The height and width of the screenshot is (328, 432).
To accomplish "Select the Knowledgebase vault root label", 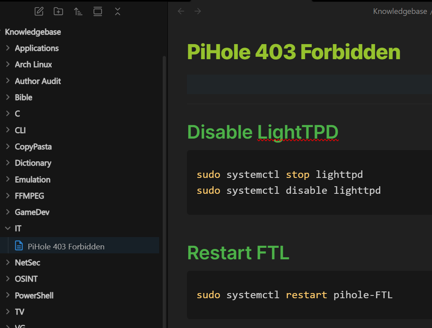I will tap(33, 32).
